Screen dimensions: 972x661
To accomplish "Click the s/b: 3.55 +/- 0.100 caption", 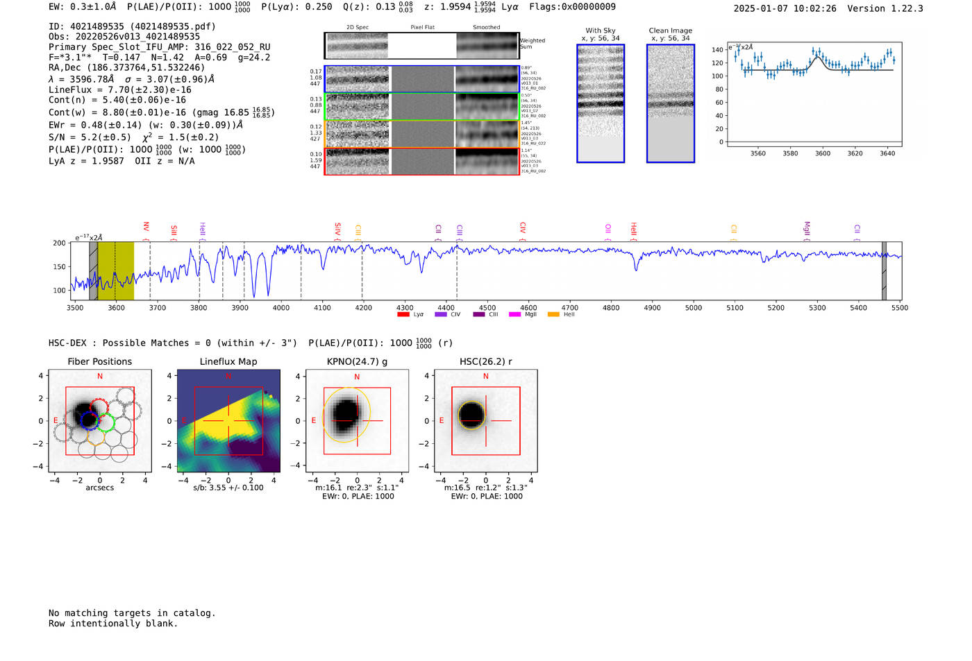I will click(228, 488).
